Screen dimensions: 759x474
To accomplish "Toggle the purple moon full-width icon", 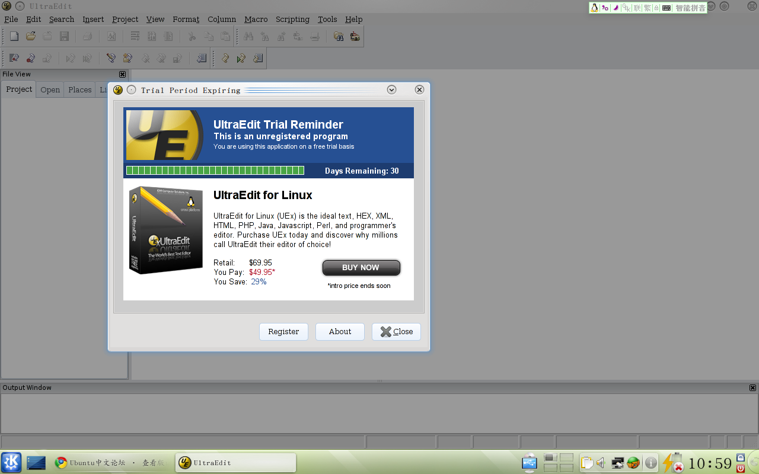I will click(616, 8).
